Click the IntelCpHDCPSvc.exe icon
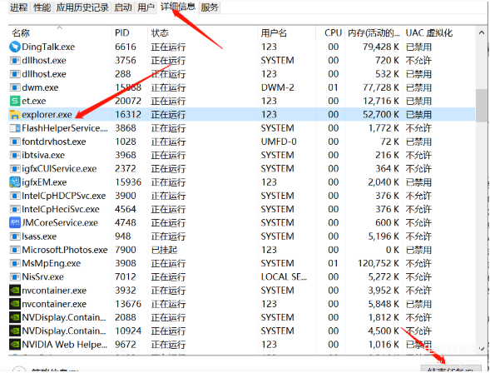Viewport: 490px width, 373px height. 15,196
